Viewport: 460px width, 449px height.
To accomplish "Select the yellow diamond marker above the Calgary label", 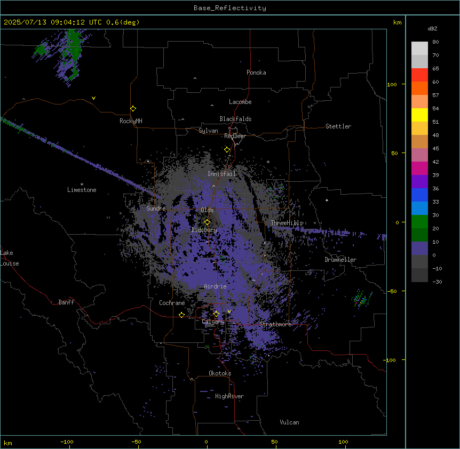I will 216,314.
